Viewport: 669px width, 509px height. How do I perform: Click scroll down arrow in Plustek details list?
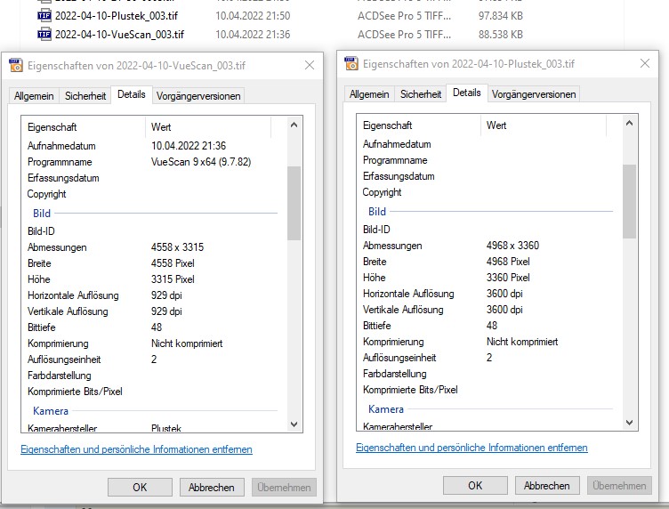[629, 423]
